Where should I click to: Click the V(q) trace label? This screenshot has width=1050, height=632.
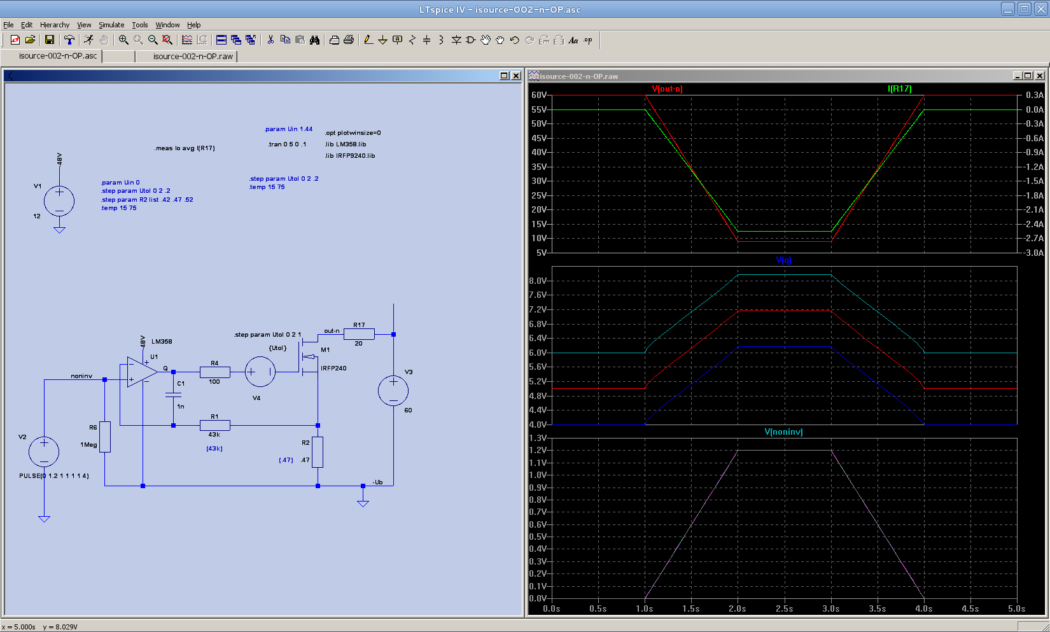[783, 260]
